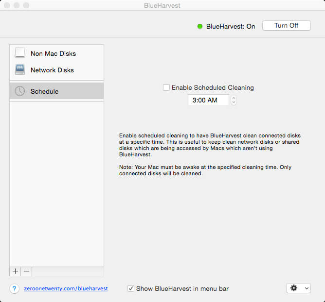The height and width of the screenshot is (302, 325).
Task: Click the Network Disks server icon
Action: coord(20,70)
